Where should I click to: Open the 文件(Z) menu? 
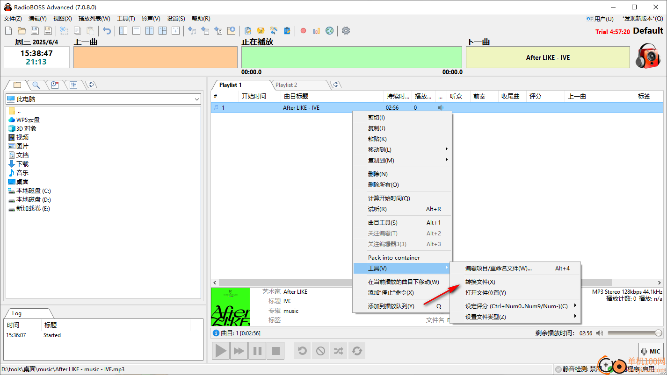click(x=13, y=19)
